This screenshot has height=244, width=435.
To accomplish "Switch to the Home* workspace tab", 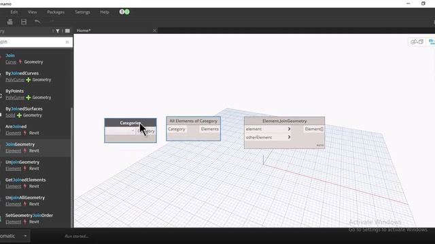I will 84,30.
